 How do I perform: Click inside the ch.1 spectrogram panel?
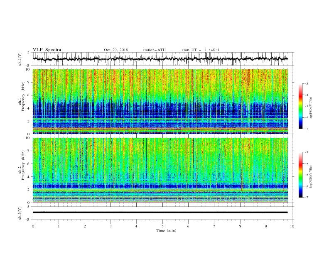(x=160, y=101)
